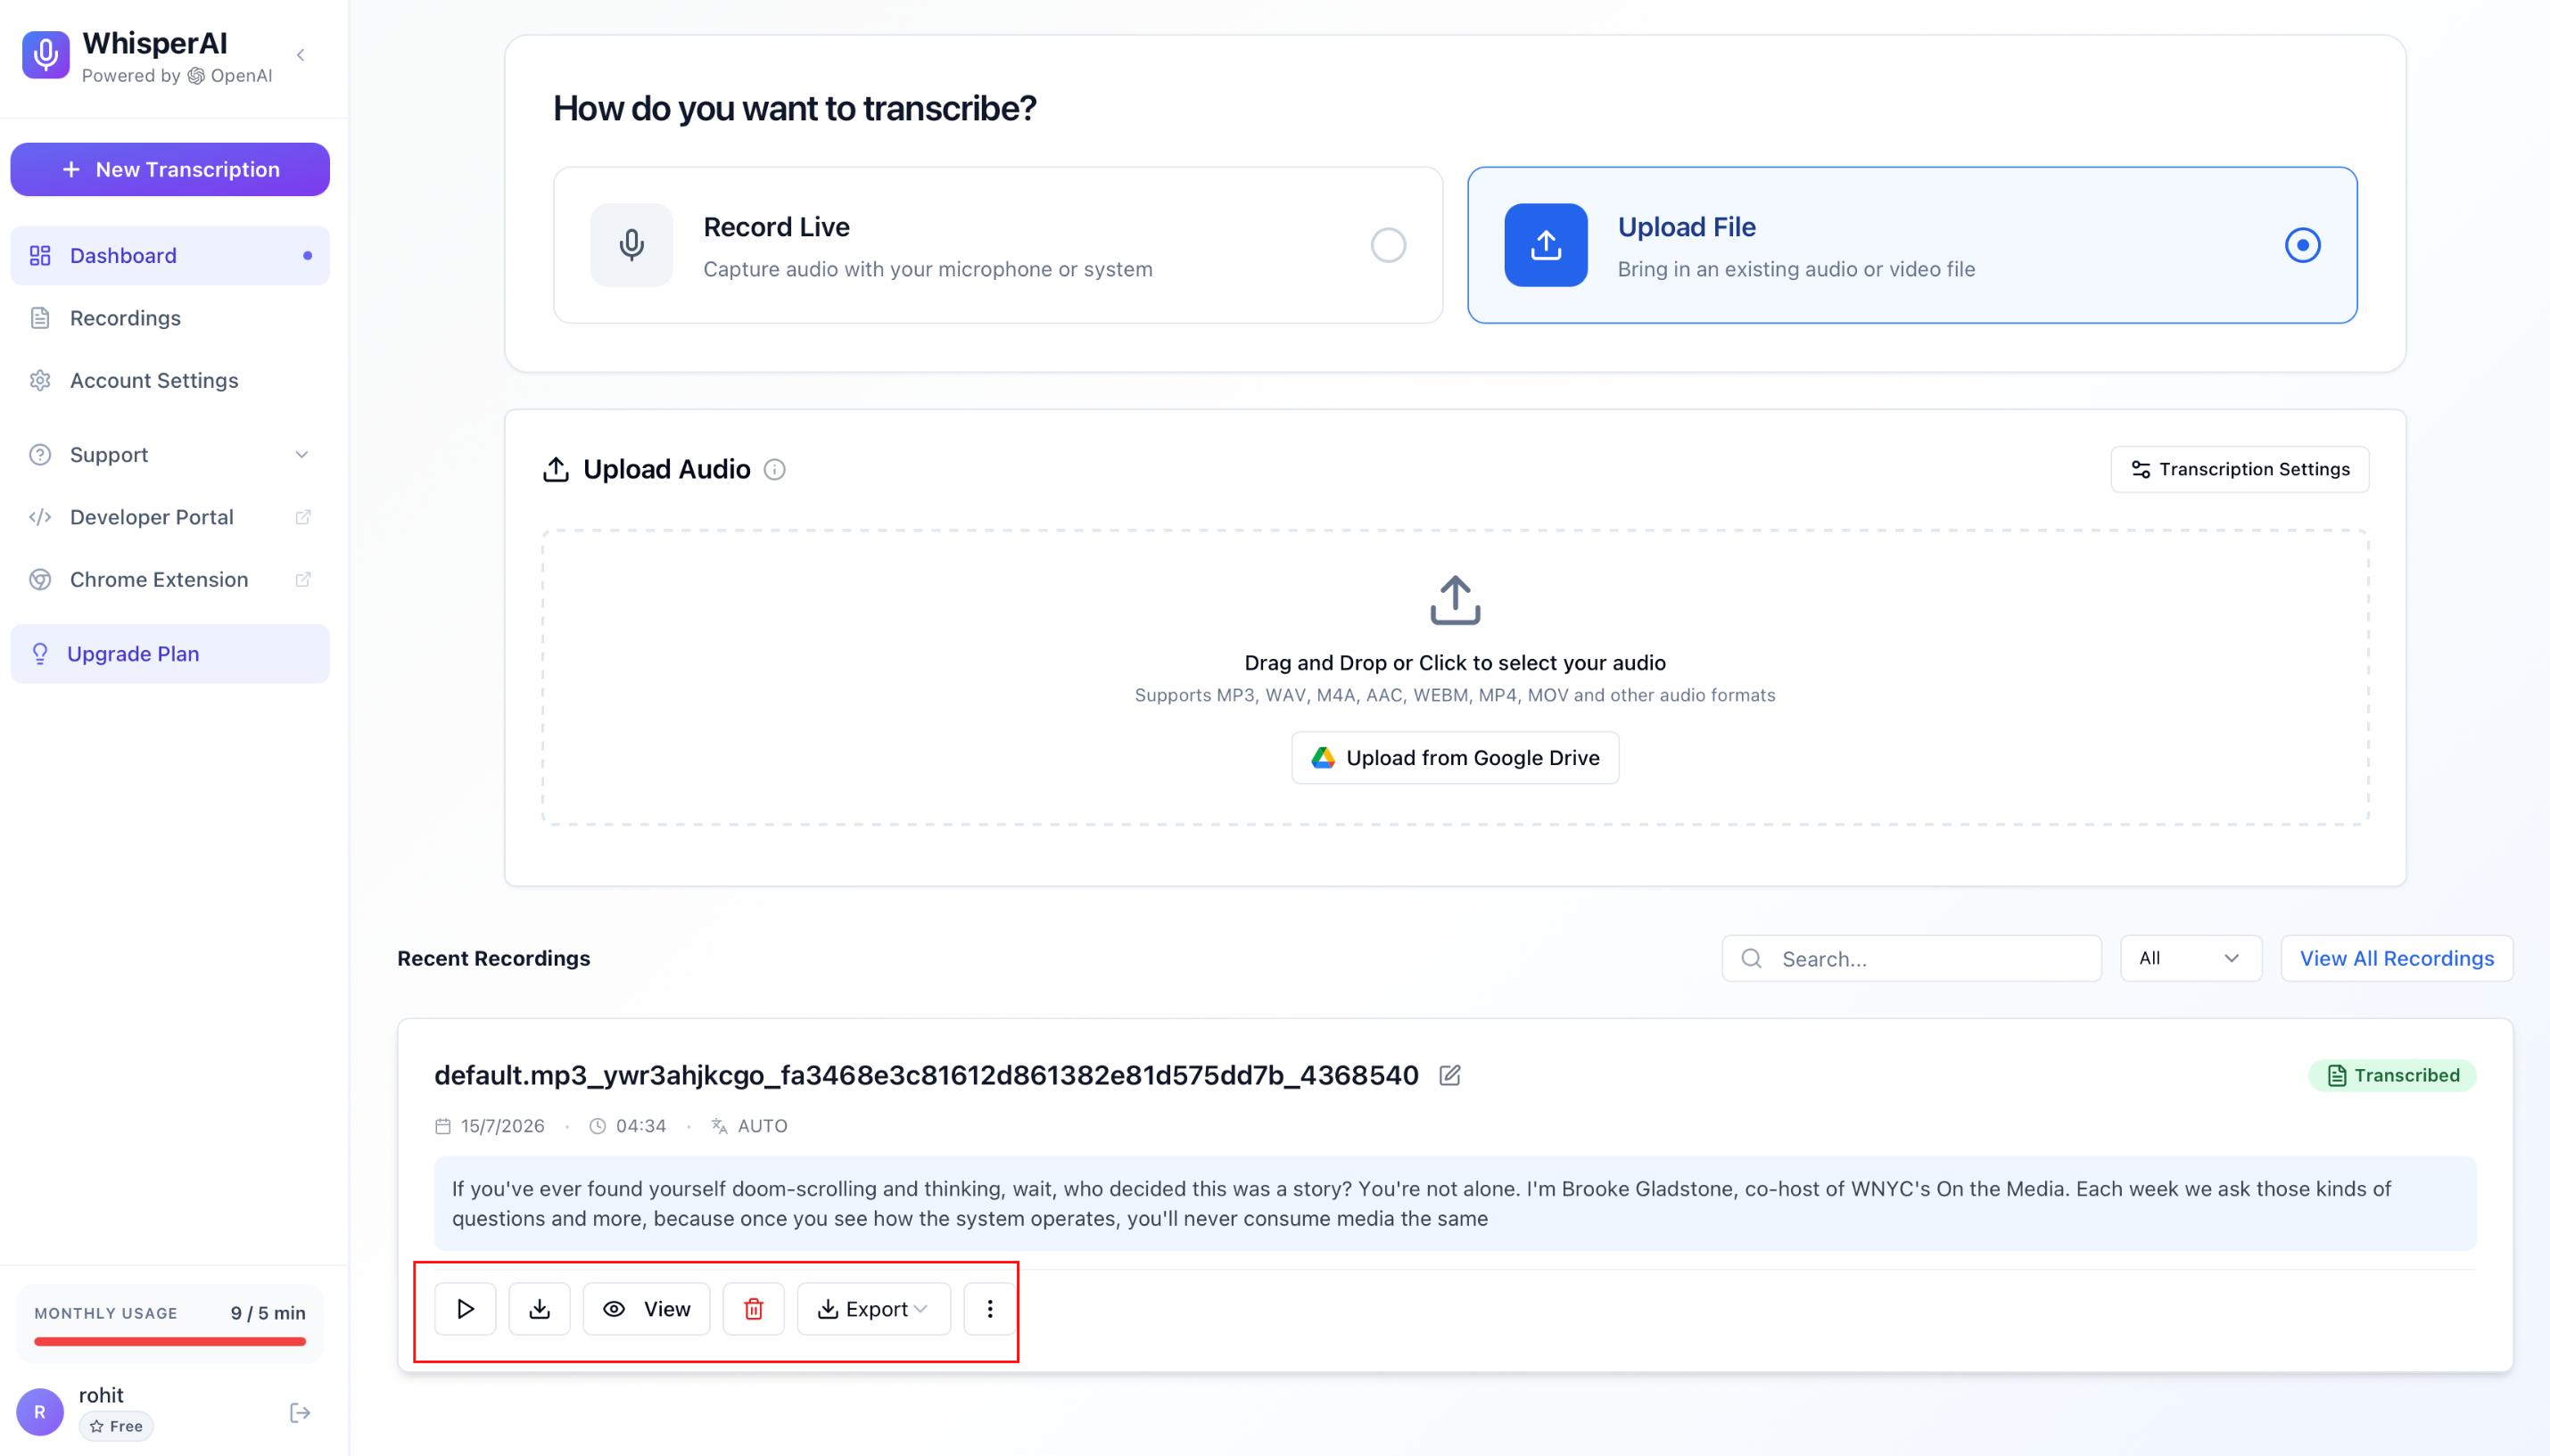Screen dimensions: 2550x1456
Task: Select the Record Live radio button
Action: point(1388,245)
